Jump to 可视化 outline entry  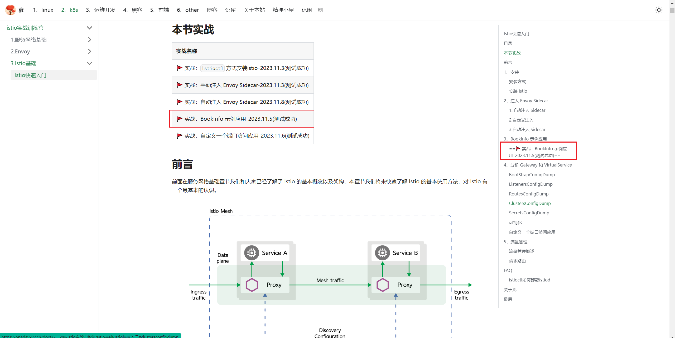pyautogui.click(x=515, y=223)
